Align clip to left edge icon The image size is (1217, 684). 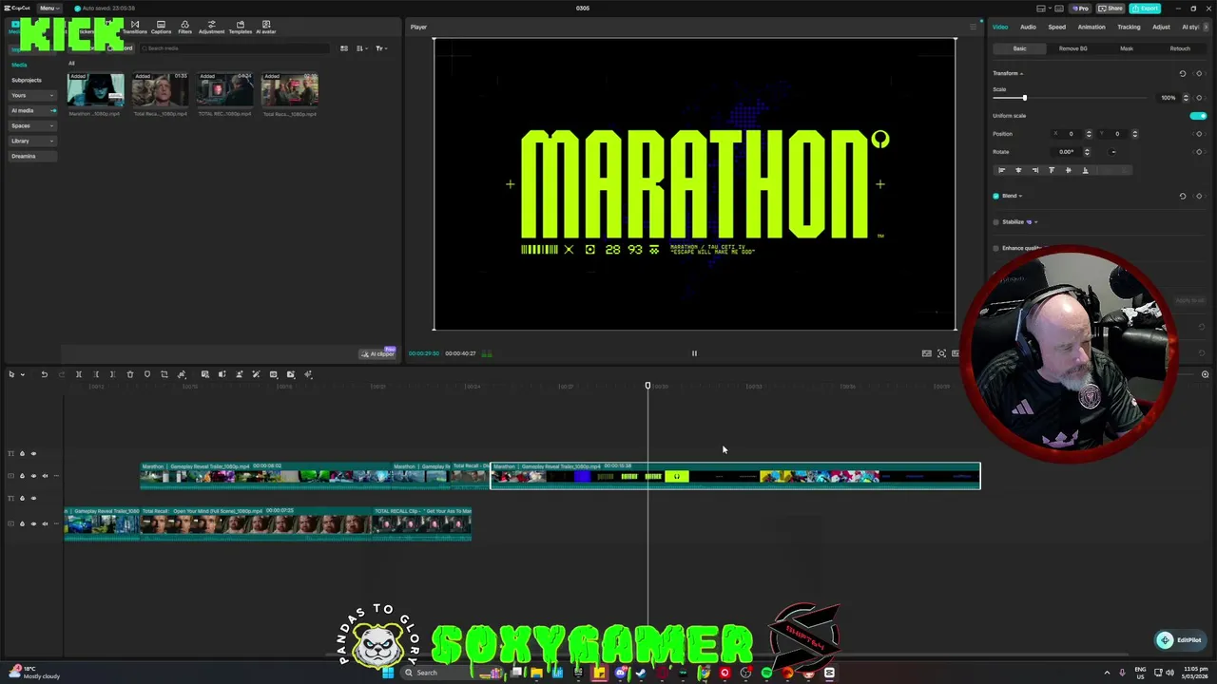tap(1001, 170)
